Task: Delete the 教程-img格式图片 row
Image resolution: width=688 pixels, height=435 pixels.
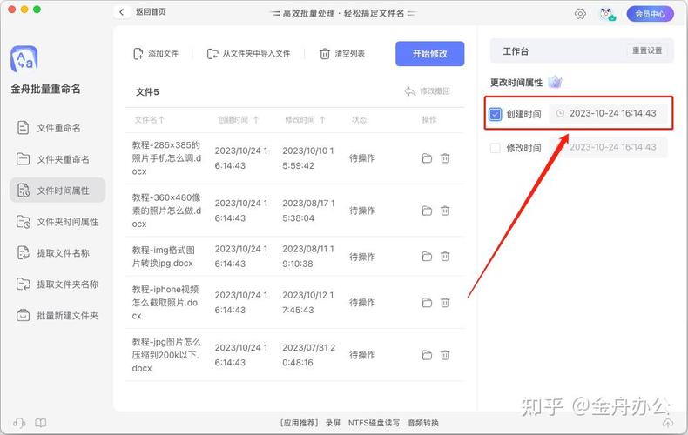Action: click(445, 257)
